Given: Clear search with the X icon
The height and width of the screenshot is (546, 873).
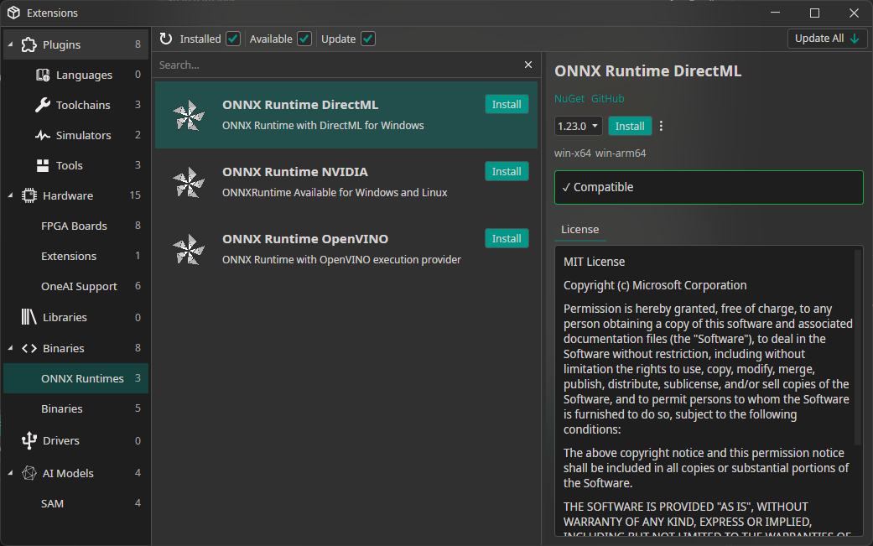Looking at the screenshot, I should coord(528,65).
